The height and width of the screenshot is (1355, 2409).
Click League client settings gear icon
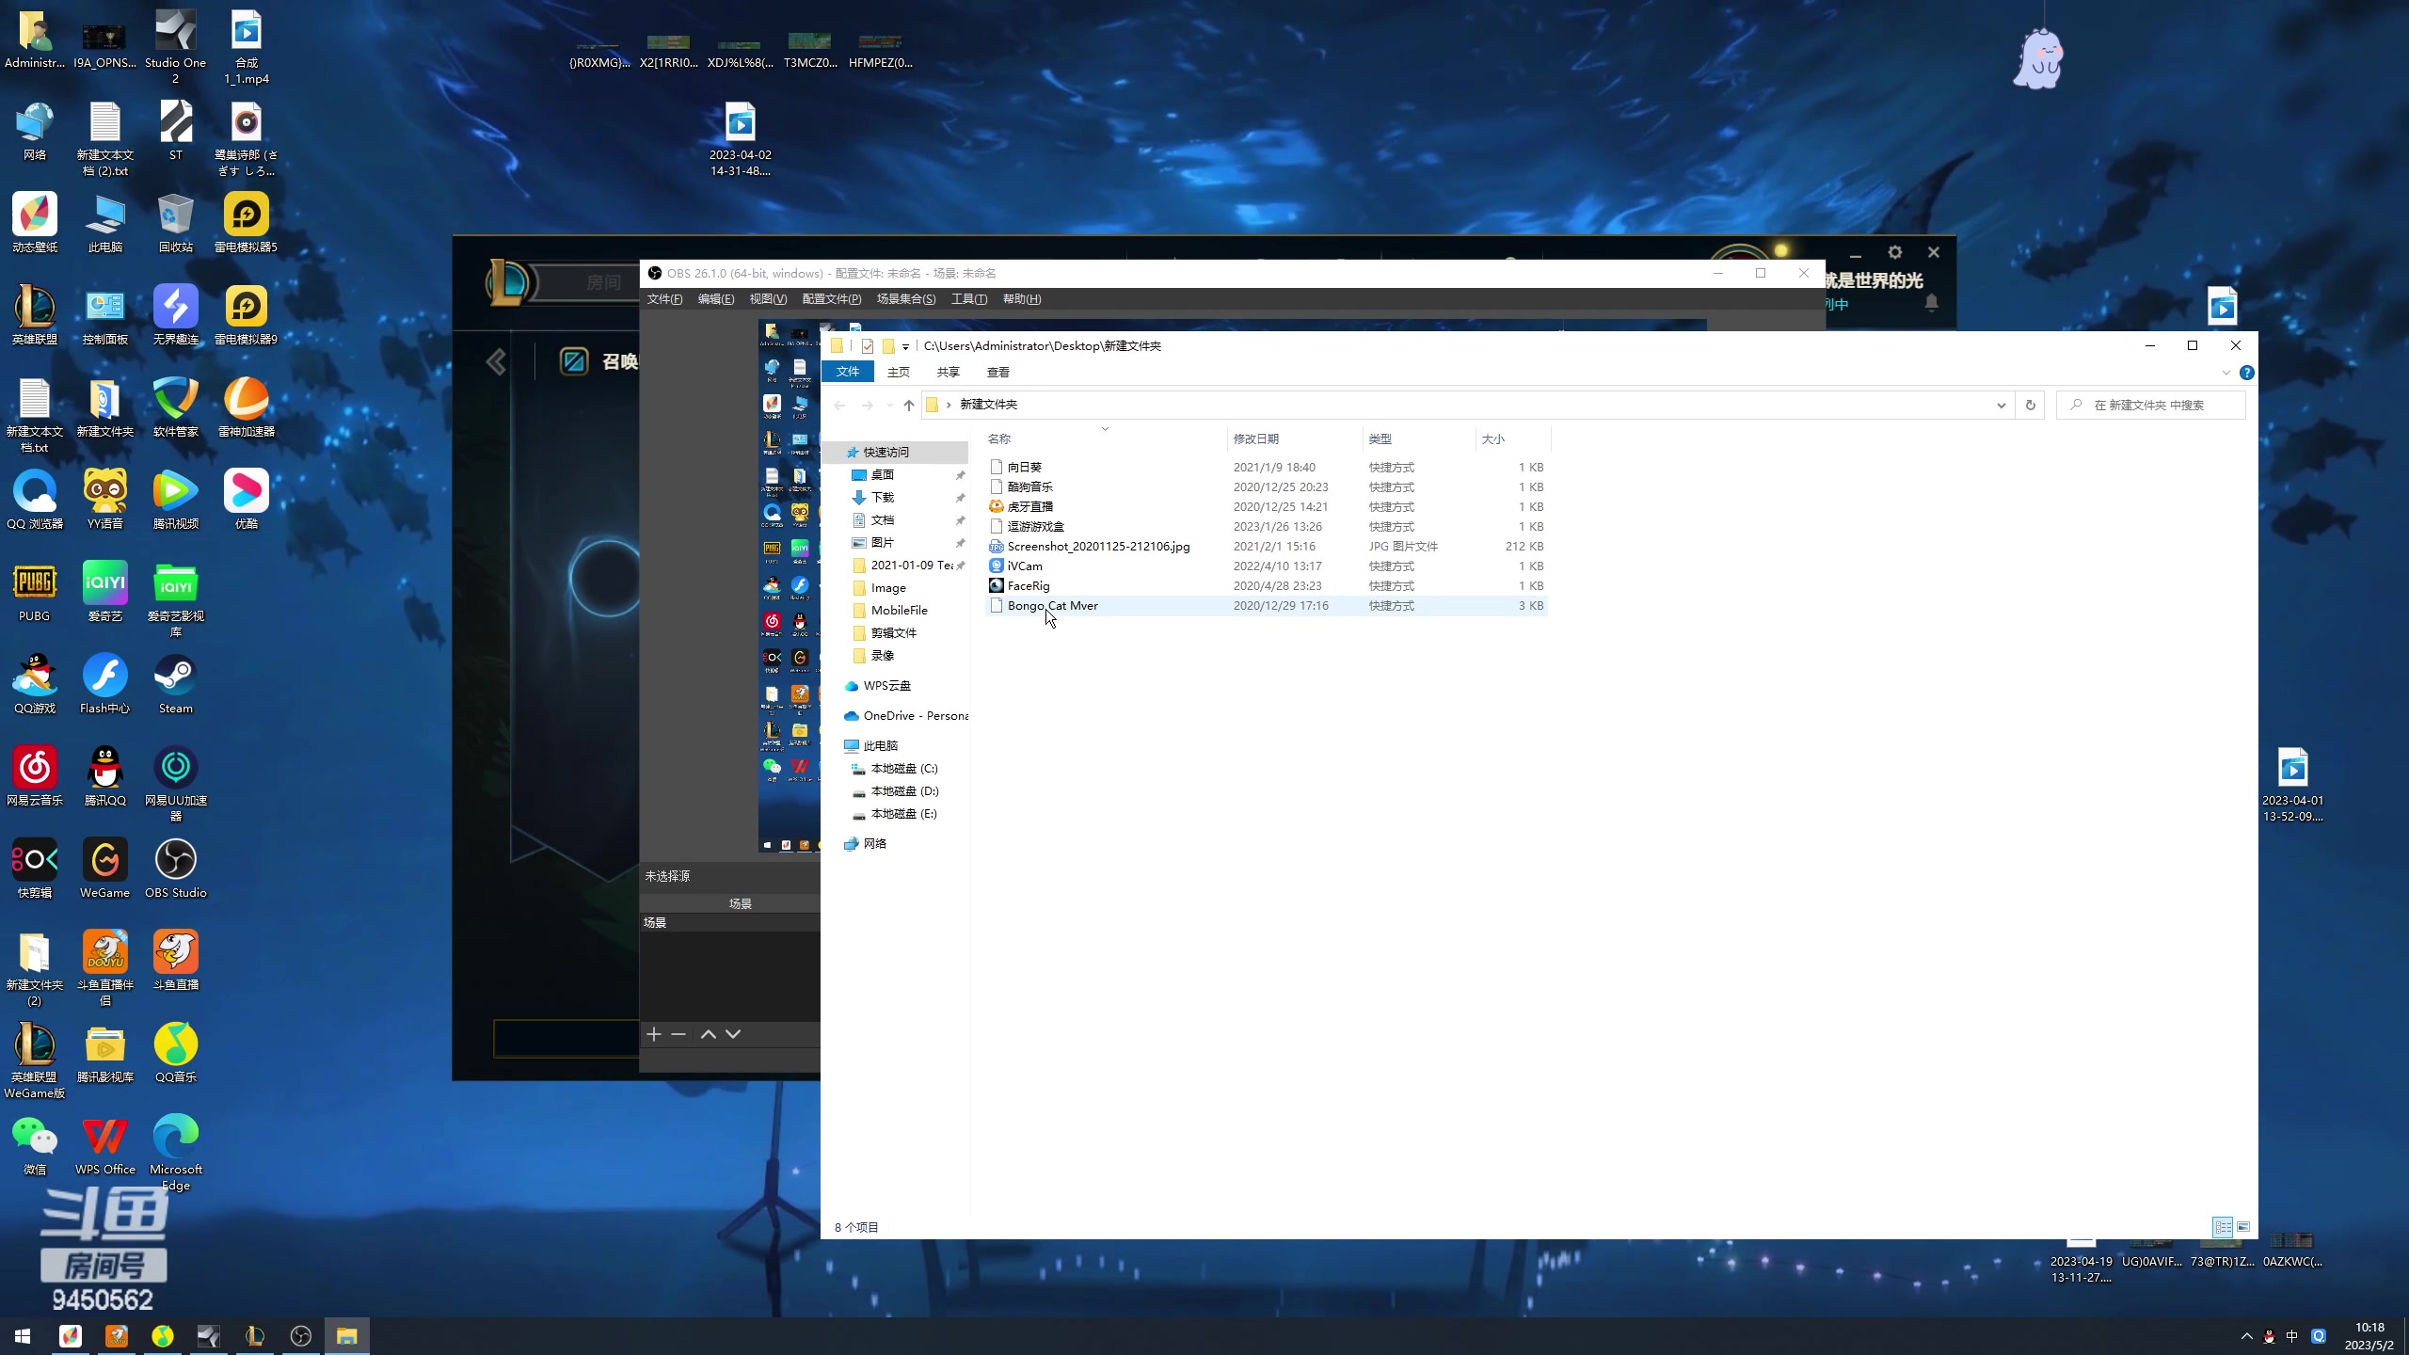1894,252
